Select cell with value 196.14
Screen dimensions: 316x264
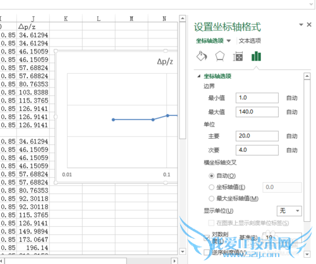tap(33, 248)
